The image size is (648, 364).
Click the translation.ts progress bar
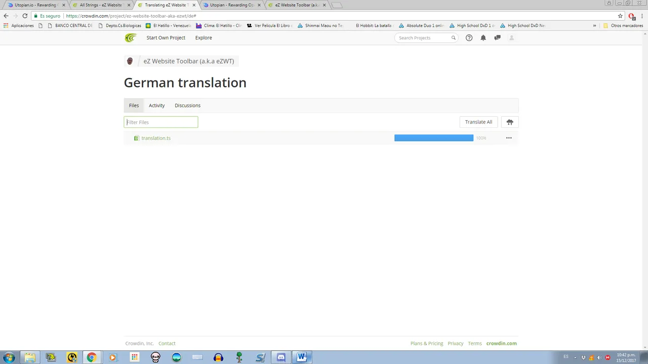(x=434, y=138)
